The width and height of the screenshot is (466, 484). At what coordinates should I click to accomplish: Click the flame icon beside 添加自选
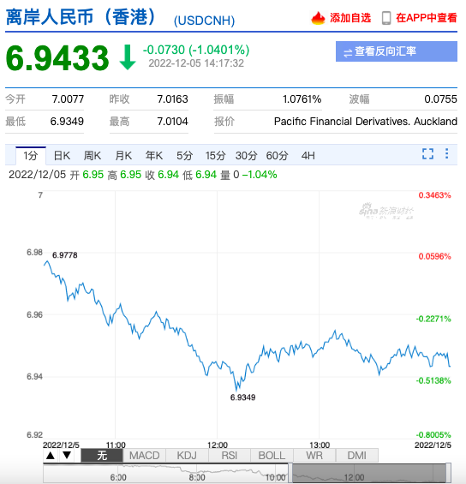click(x=318, y=18)
